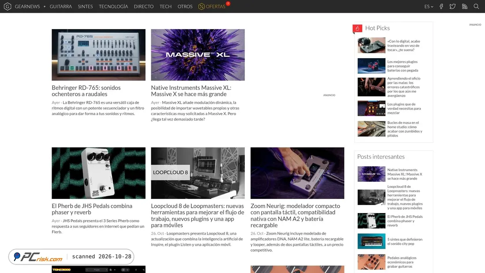Click thumbnail beside 'Los plugins que de verdad necesitas'
The image size is (485, 273).
coord(372,108)
